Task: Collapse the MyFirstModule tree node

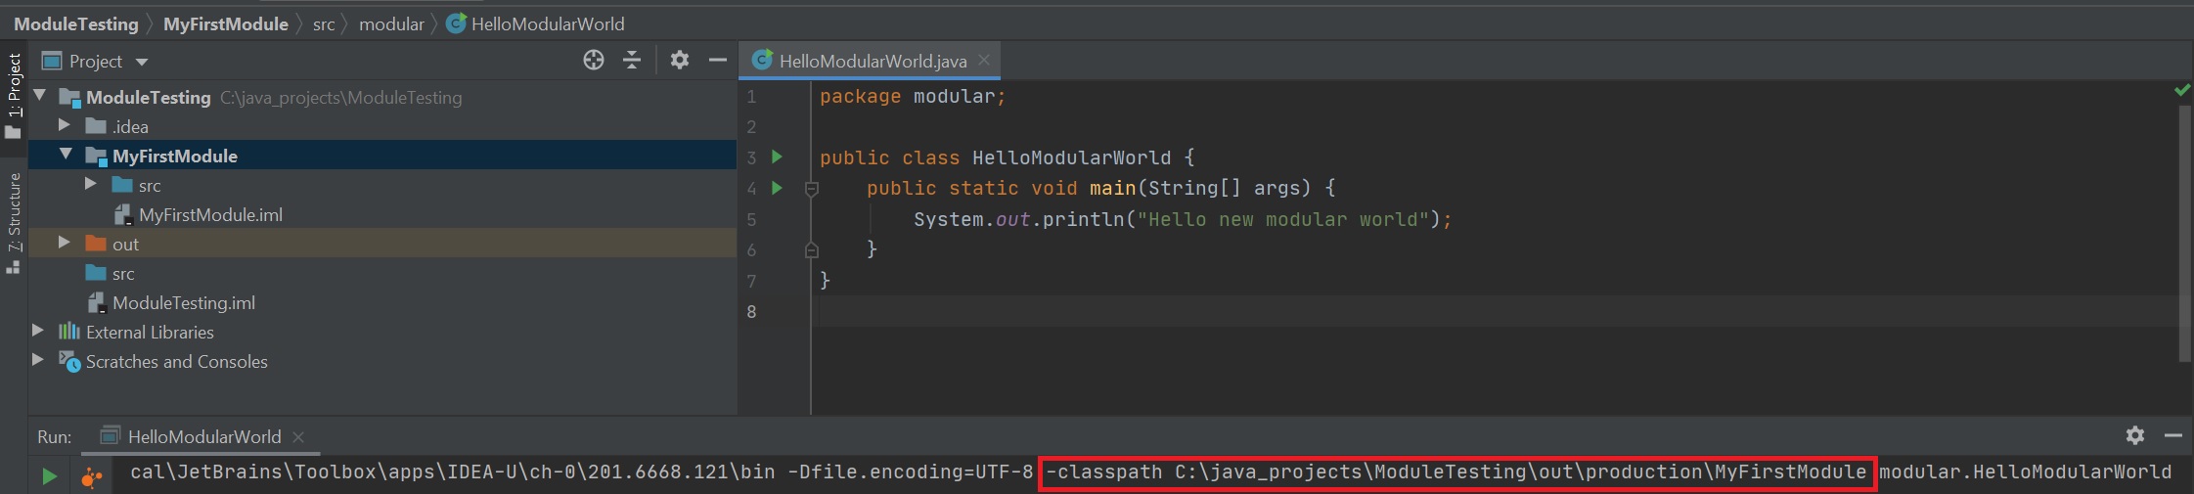Action: tap(66, 155)
